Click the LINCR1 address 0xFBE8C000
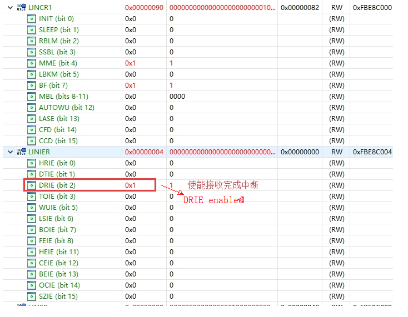The image size is (408, 317). coord(372,8)
